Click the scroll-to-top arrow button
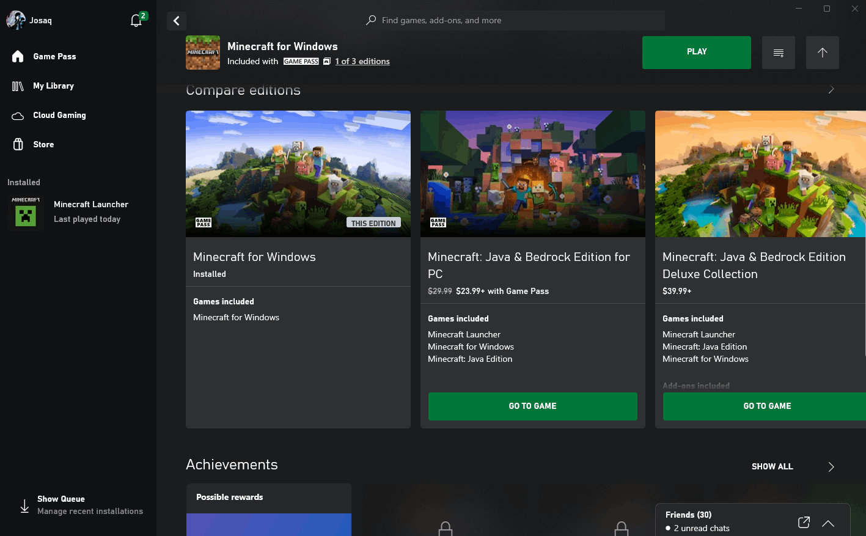Viewport: 866px width, 536px height. (823, 53)
